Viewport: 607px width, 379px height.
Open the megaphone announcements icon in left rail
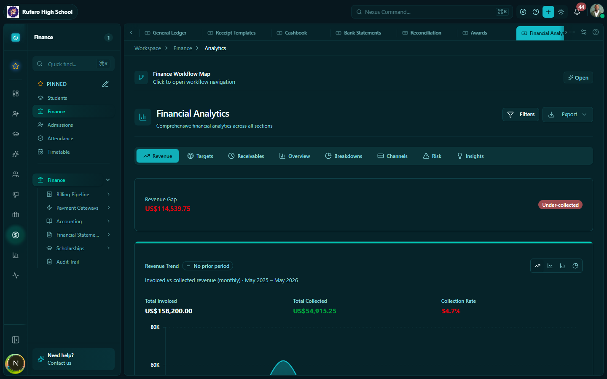pos(16,195)
